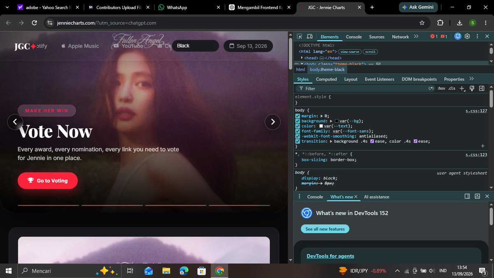Add a declaration via plus in body rule
This screenshot has width=494, height=278.
click(482, 146)
